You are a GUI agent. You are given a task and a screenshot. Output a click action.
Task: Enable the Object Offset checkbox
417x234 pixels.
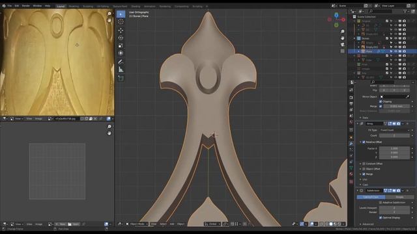[364, 169]
